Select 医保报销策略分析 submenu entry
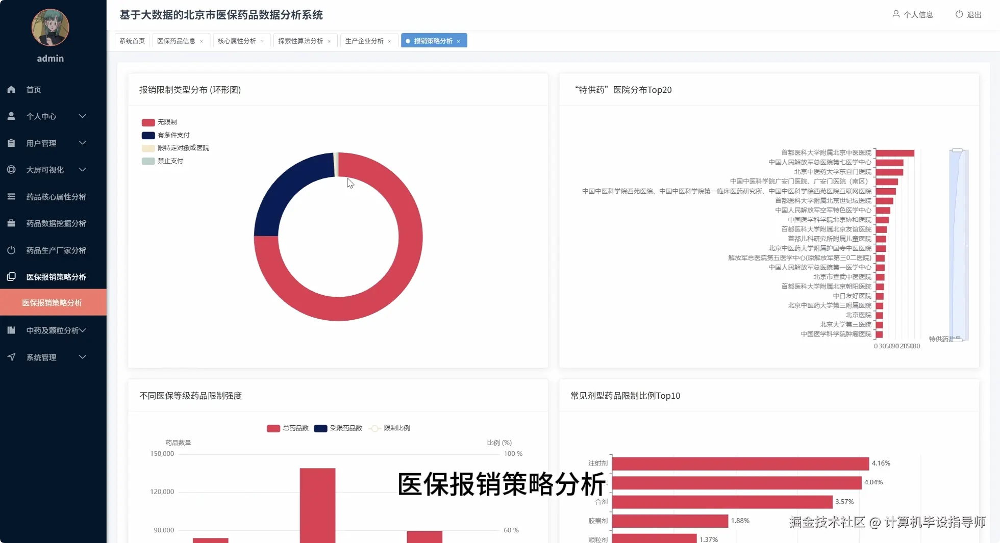The height and width of the screenshot is (543, 1000). coord(51,302)
